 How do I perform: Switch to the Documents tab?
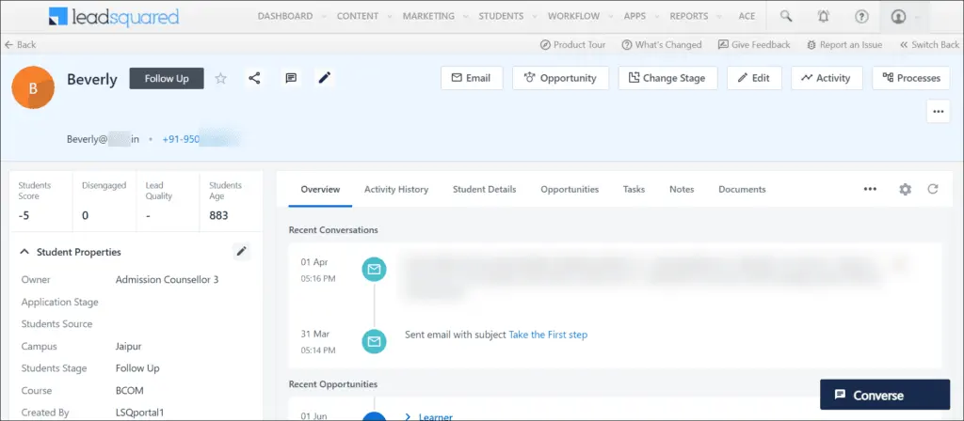point(742,189)
